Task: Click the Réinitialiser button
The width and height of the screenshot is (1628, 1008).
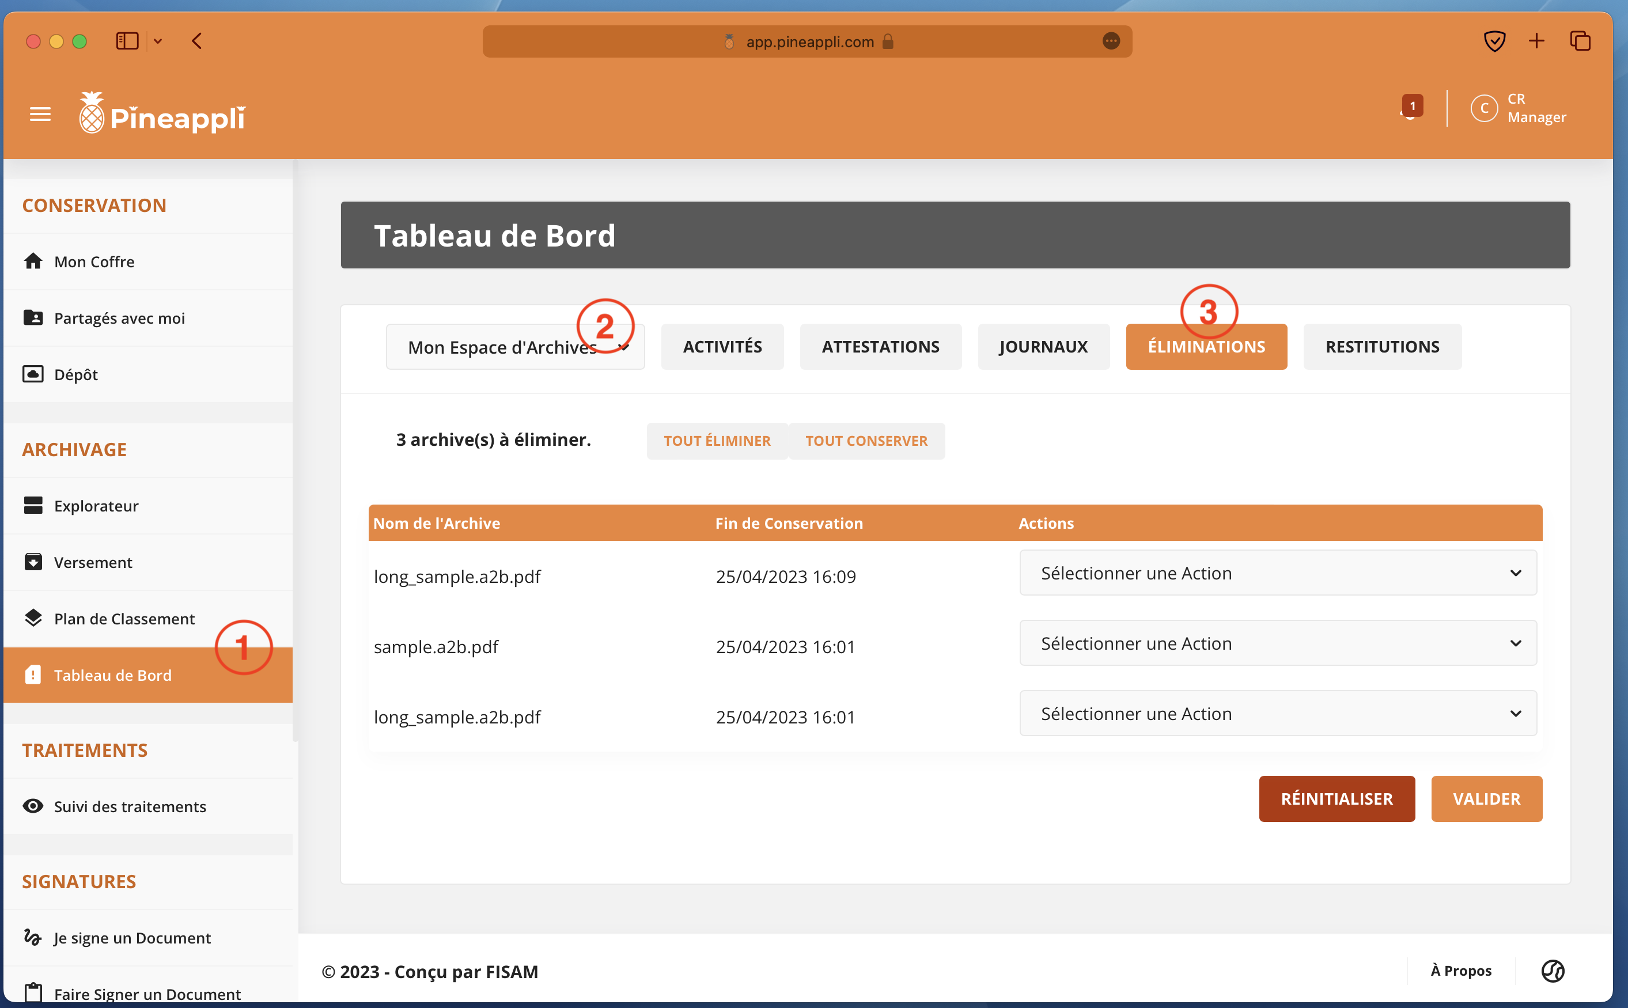Action: pos(1336,799)
